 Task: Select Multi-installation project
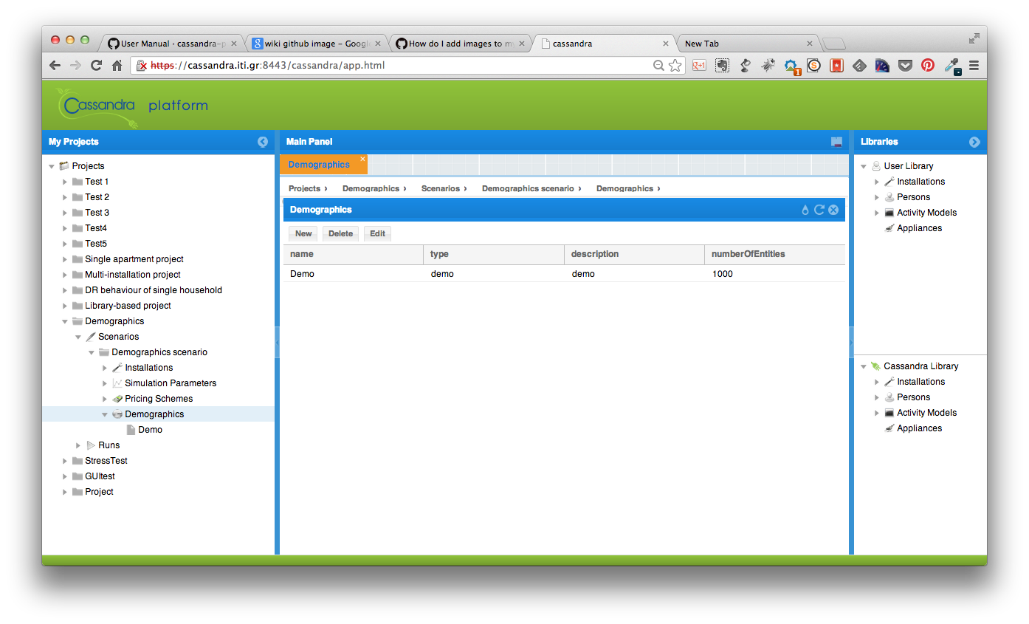click(x=133, y=275)
